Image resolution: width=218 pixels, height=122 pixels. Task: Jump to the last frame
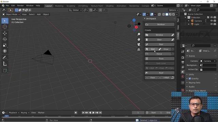(100, 113)
